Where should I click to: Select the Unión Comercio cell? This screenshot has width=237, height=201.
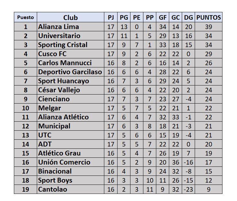coord(64,162)
